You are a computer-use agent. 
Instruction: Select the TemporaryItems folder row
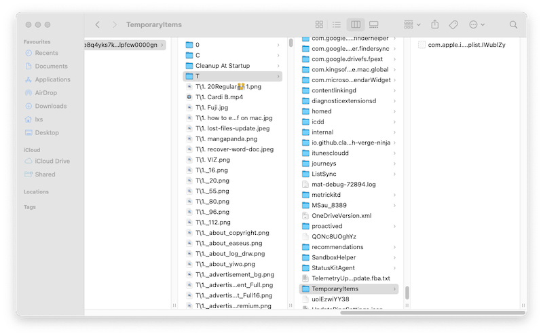click(x=349, y=289)
